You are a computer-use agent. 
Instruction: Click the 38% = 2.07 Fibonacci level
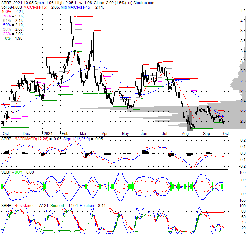pos(13,29)
